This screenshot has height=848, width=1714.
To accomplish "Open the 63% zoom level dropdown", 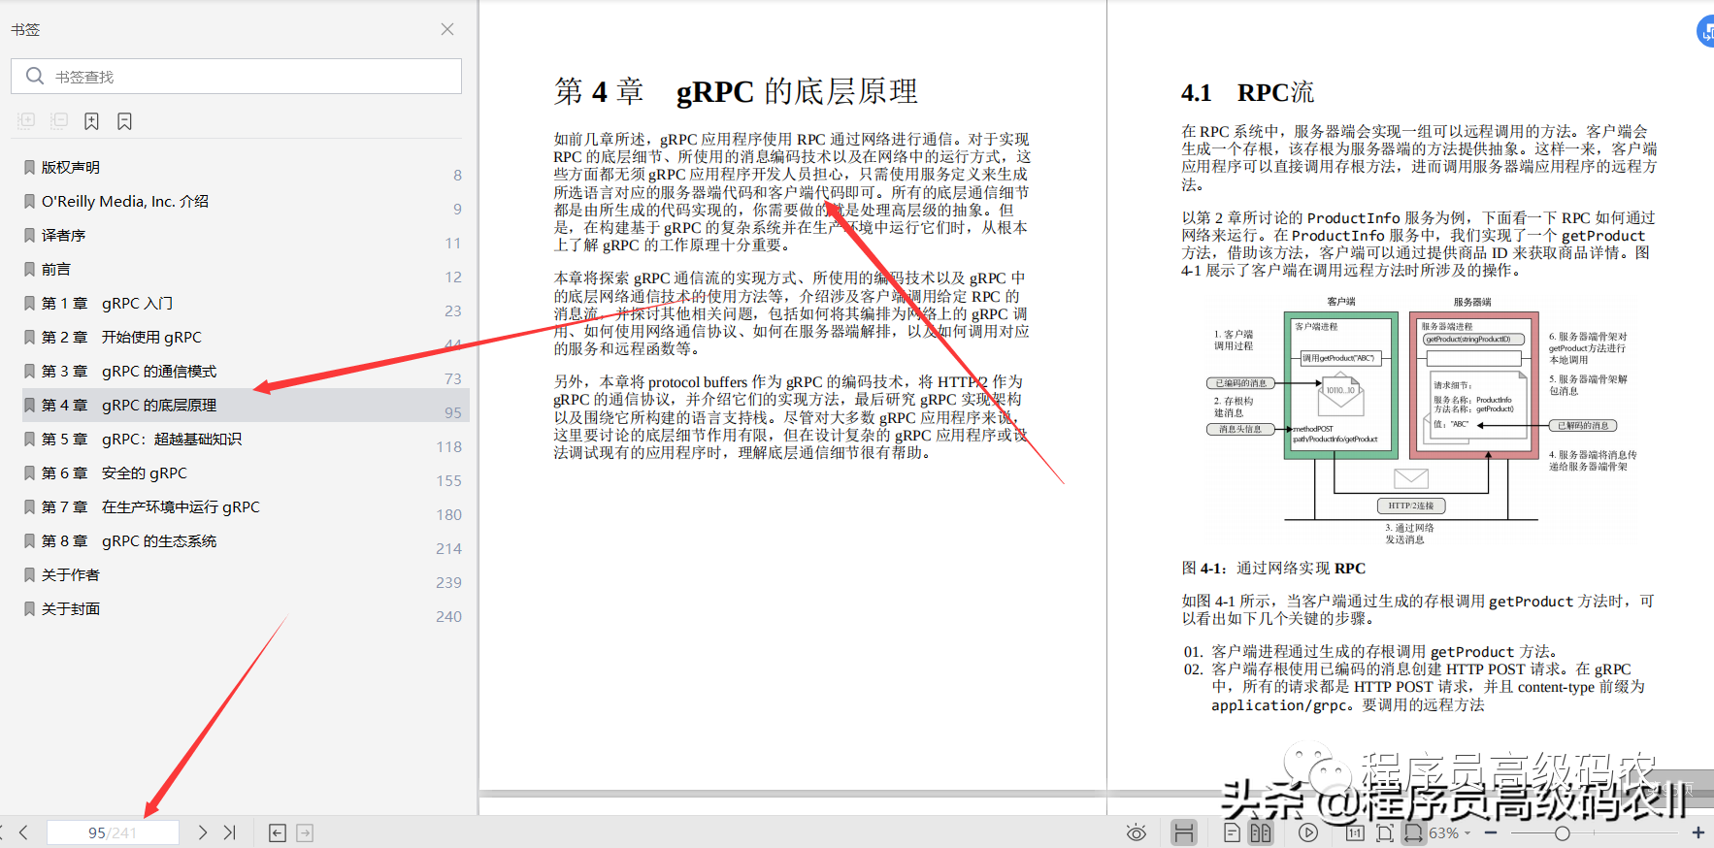I will (1450, 832).
